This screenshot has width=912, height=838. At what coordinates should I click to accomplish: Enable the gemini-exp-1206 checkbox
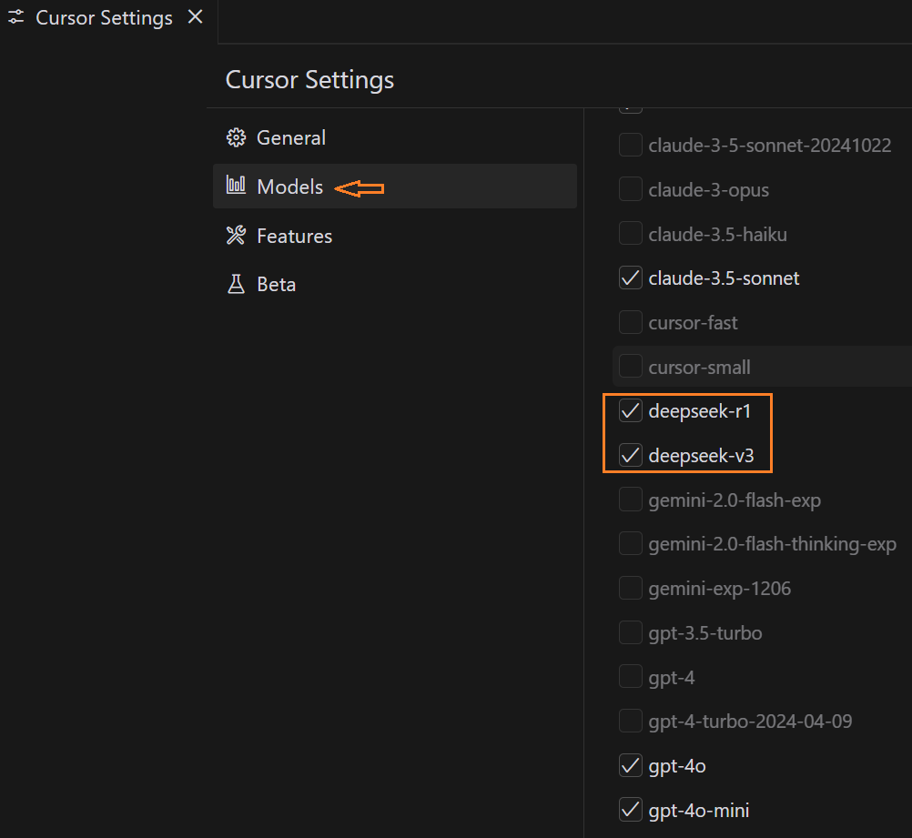631,588
